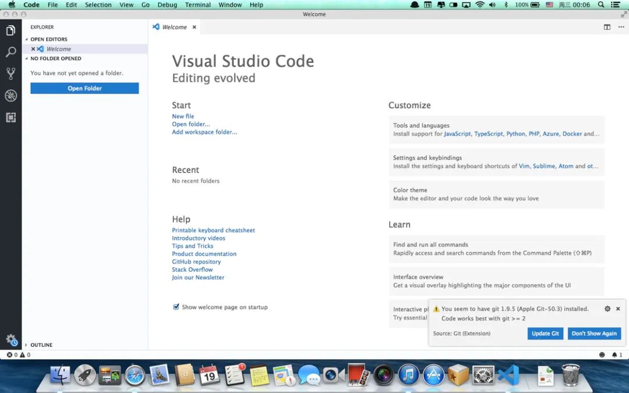Open the Printable keyboard cheatsheet link
This screenshot has height=393, width=629.
tap(213, 230)
